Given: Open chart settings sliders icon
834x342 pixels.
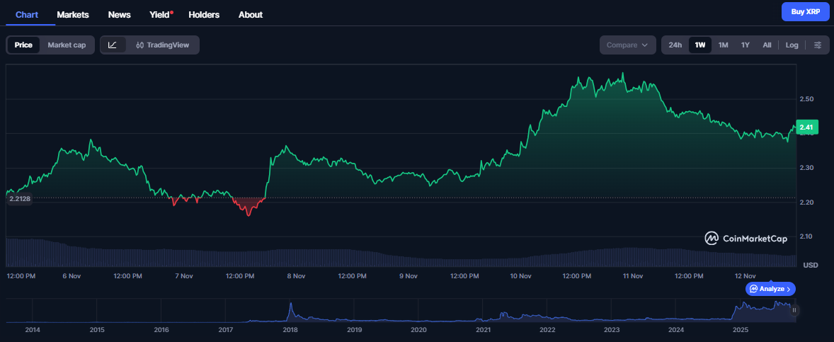Looking at the screenshot, I should [x=818, y=45].
